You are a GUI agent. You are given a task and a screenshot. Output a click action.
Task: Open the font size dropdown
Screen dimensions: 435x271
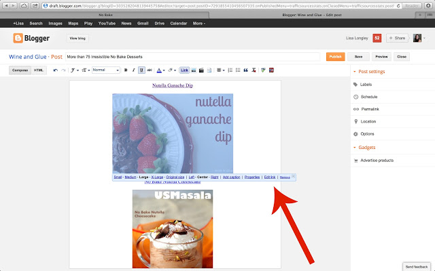coord(86,70)
